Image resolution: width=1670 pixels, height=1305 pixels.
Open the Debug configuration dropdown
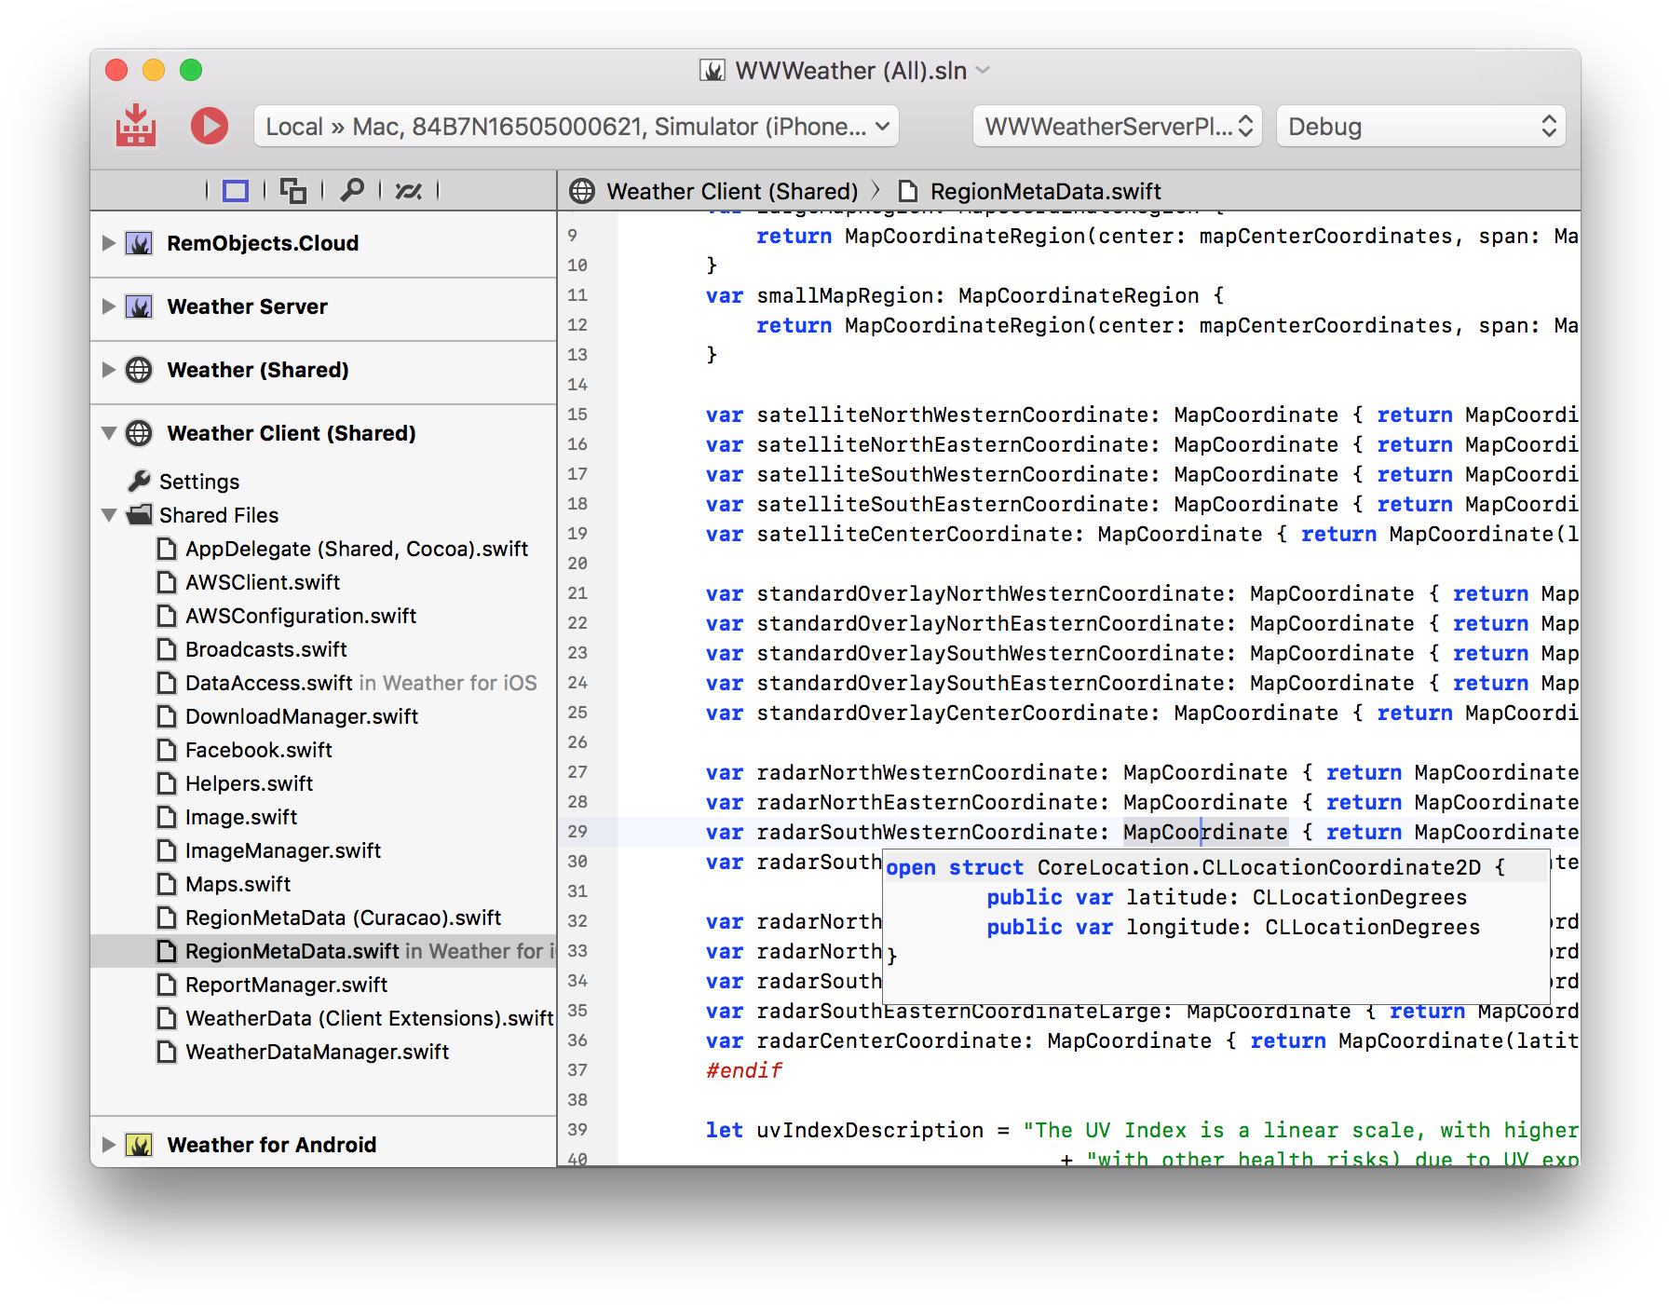tap(1421, 127)
